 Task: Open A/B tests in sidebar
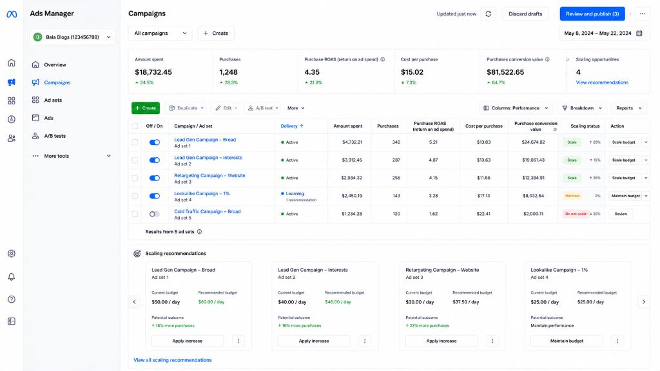[x=55, y=136]
